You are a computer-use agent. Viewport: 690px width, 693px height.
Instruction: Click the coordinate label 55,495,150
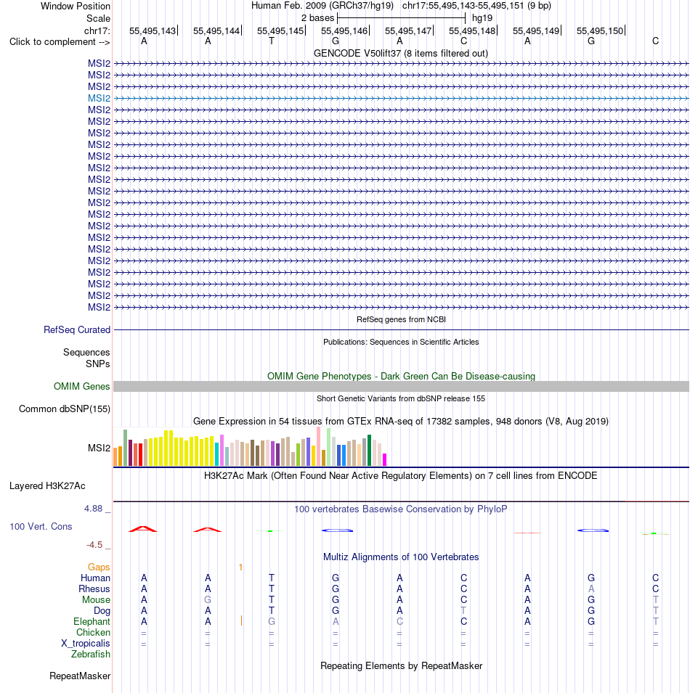(600, 31)
